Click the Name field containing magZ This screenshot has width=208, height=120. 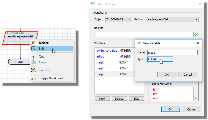point(172,52)
